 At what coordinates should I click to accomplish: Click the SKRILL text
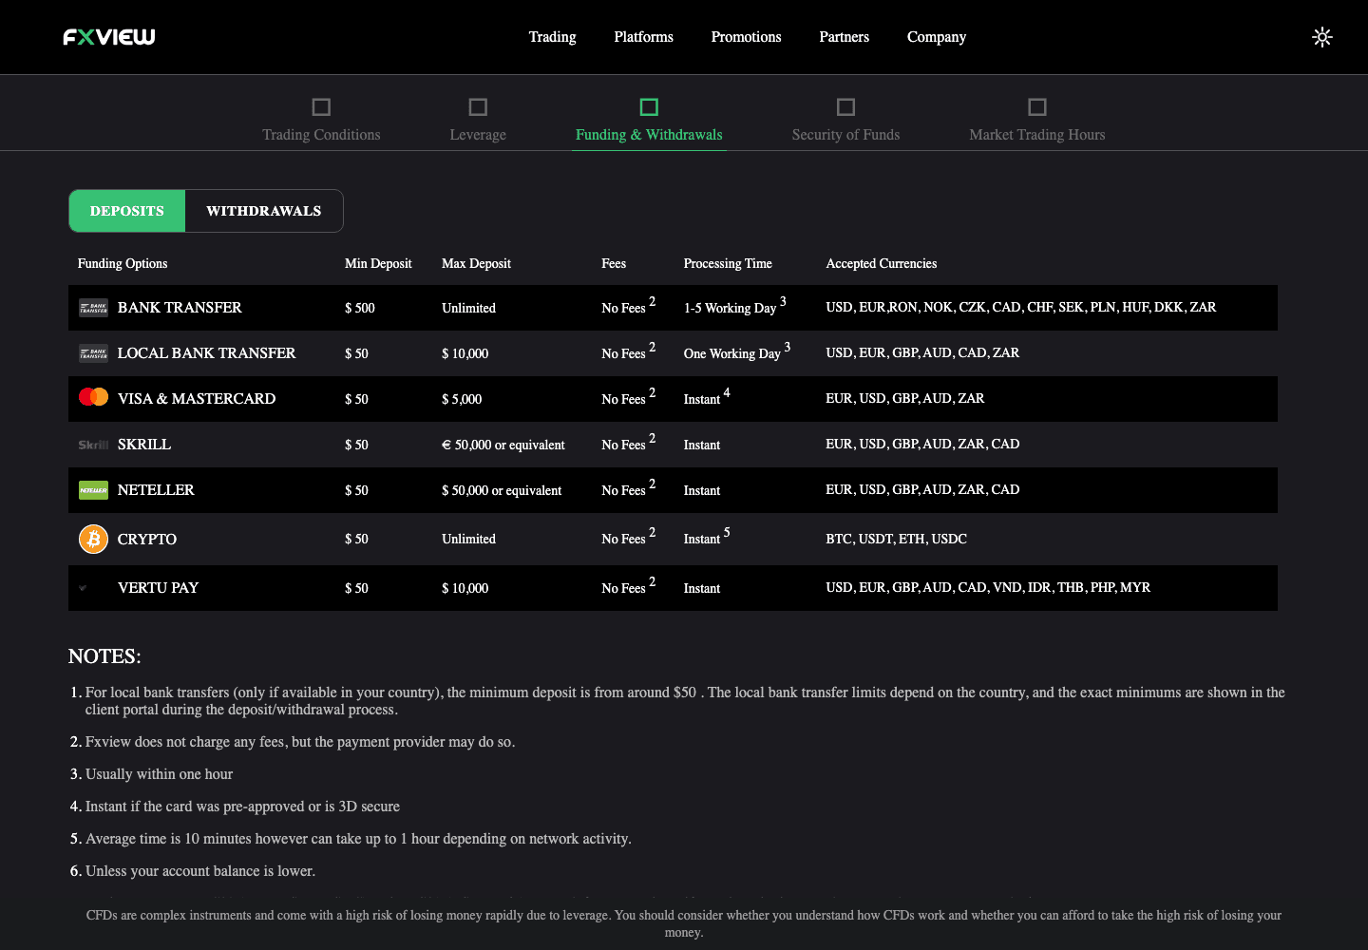point(144,445)
